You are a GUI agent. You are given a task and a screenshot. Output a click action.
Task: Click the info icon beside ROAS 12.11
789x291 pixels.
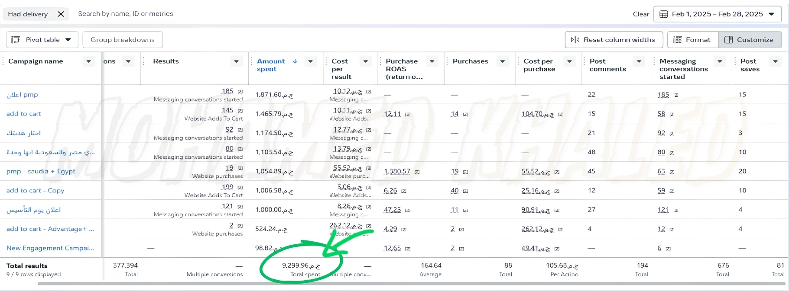pos(408,115)
